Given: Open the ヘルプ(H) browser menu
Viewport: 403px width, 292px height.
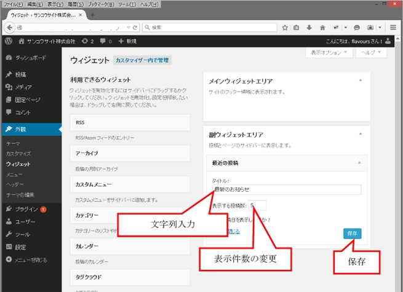Looking at the screenshot, I should click(x=149, y=4).
